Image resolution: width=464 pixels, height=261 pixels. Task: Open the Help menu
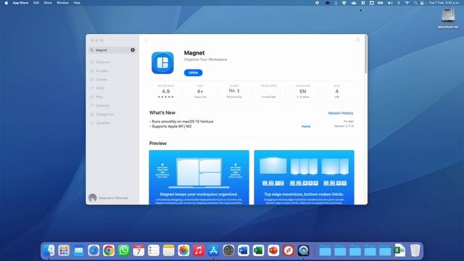click(77, 3)
